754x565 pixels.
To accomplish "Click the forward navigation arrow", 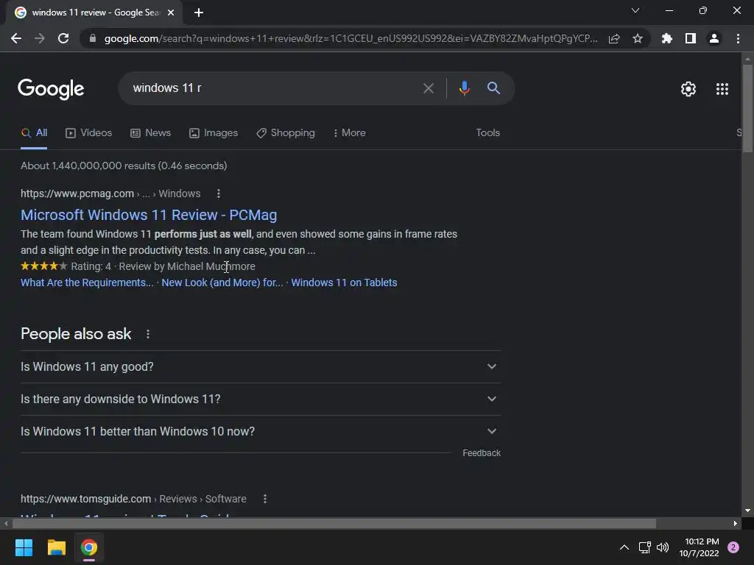I will click(40, 38).
